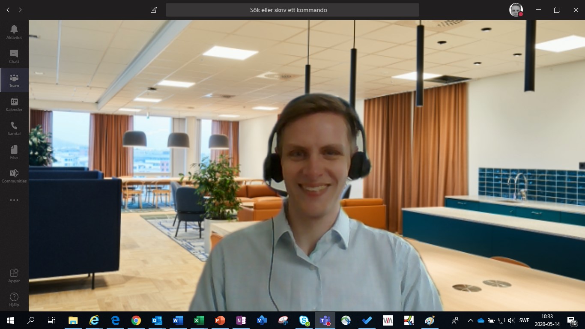Image resolution: width=585 pixels, height=329 pixels.
Task: Open Samtal calls section
Action: click(14, 128)
